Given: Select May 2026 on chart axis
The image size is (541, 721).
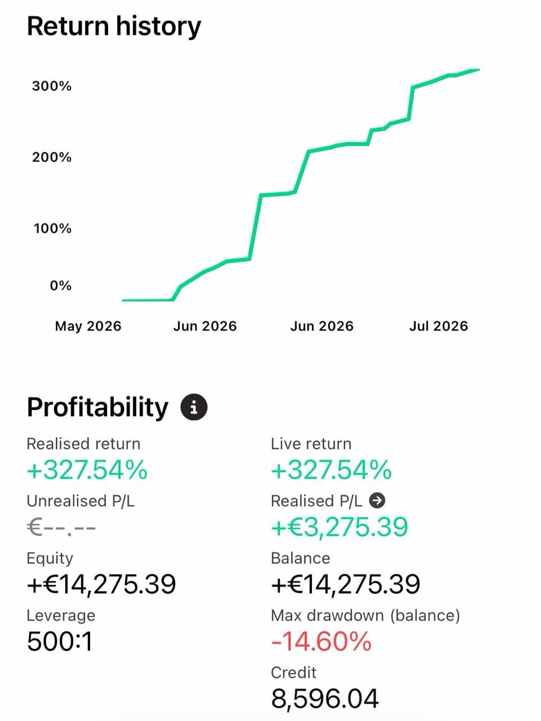Looking at the screenshot, I should [88, 326].
